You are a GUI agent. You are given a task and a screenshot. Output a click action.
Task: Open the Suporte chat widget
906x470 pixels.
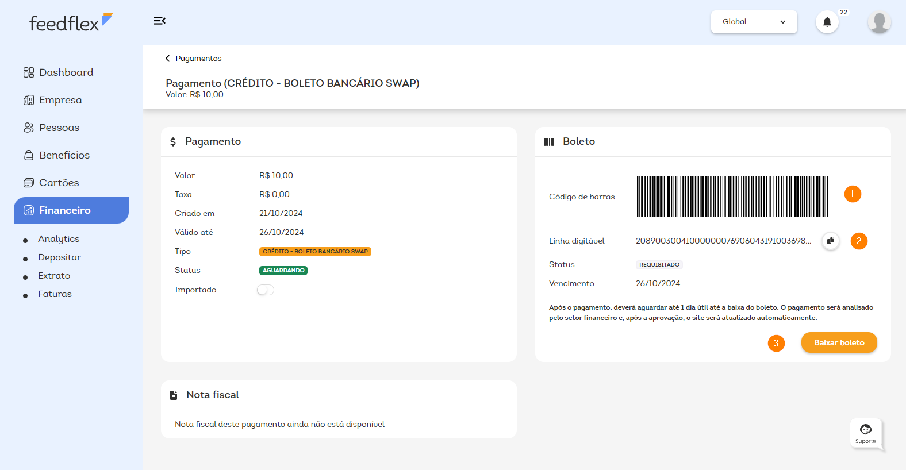[865, 434]
